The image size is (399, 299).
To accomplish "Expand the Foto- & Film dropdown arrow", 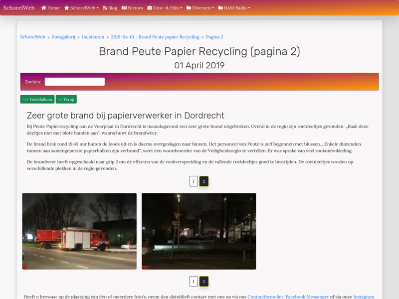I will (181, 8).
